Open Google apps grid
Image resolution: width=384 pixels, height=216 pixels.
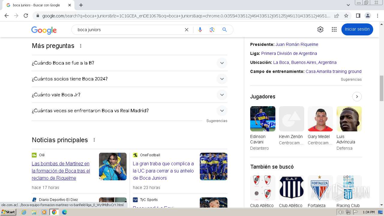pyautogui.click(x=334, y=29)
